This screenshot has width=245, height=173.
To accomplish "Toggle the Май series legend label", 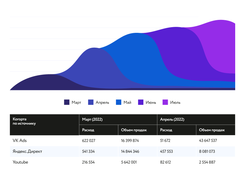I will [x=127, y=102].
